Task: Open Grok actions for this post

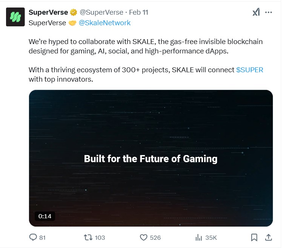Action: click(256, 12)
